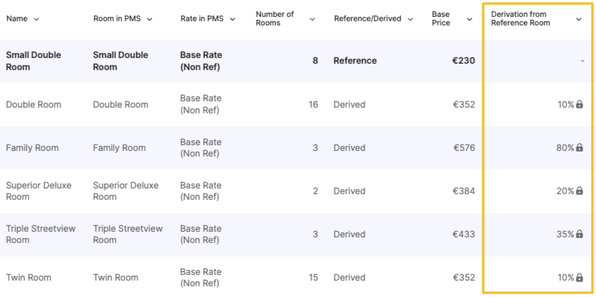Click lock icon next to 35% derivation
596x297 pixels.
pyautogui.click(x=580, y=235)
